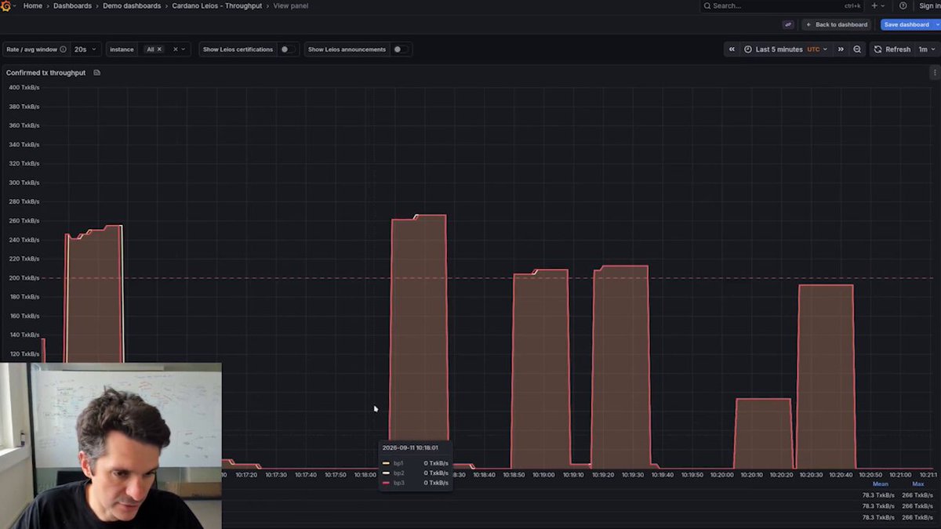Viewport: 941px width, 529px height.
Task: Click the panel description icon beside title
Action: click(x=96, y=73)
